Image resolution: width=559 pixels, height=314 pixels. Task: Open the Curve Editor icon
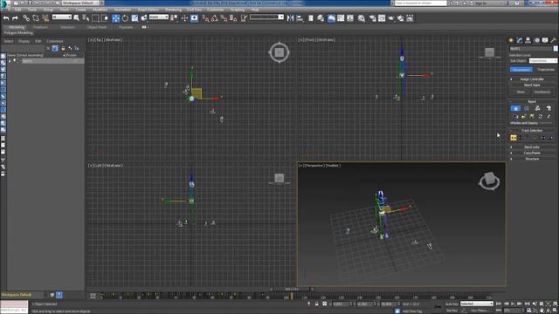click(341, 18)
